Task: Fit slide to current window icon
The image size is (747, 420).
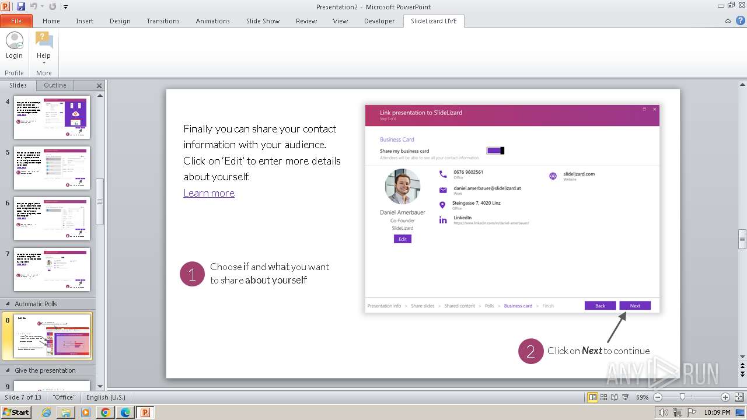Action: click(739, 397)
